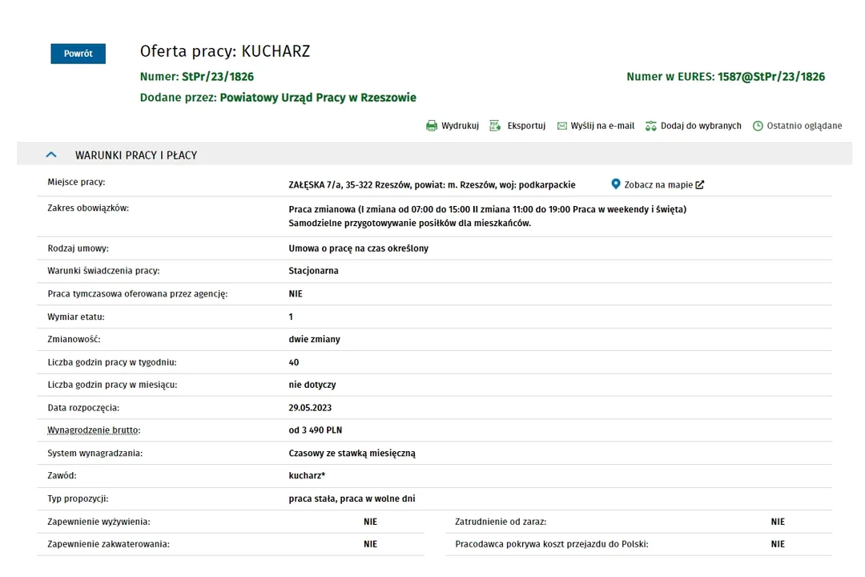
Task: Click the external link icon after Zobacz na mapie
Action: tap(700, 185)
